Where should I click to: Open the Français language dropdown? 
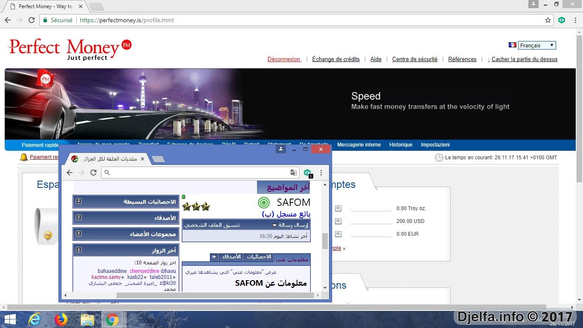coord(537,45)
